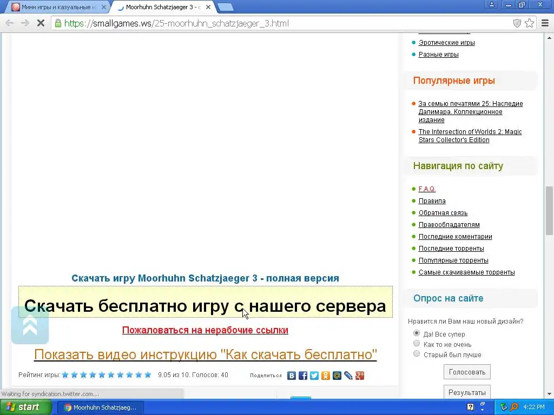Click the 4:22 PM system clock
The image size is (554, 415).
(x=534, y=407)
